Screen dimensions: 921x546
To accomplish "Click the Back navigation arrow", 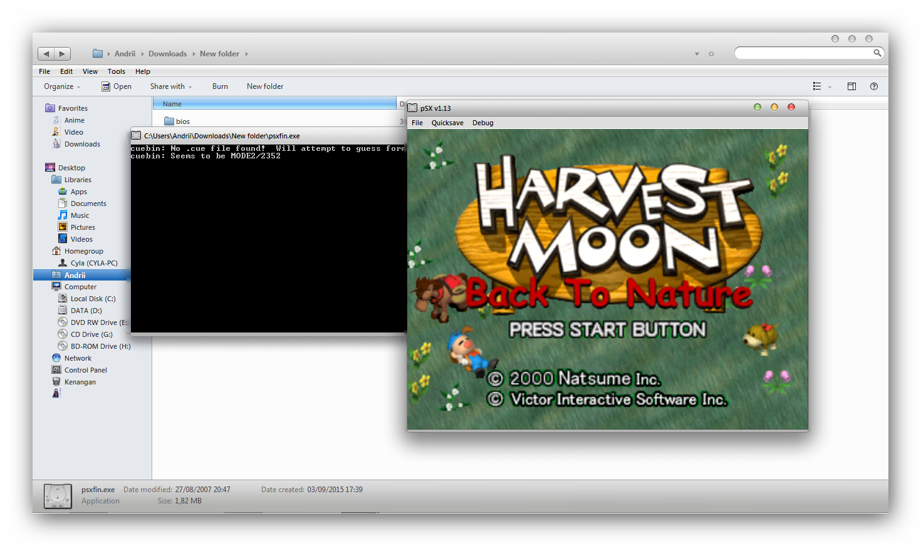I will point(46,54).
